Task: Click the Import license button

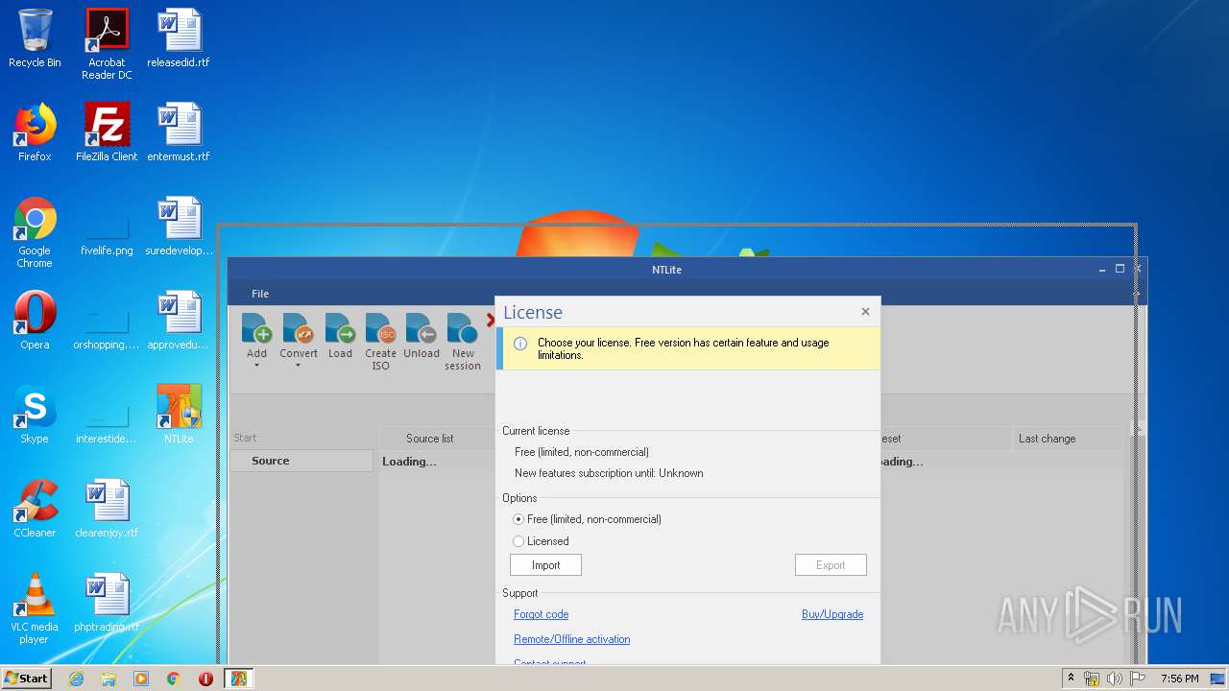Action: tap(545, 565)
